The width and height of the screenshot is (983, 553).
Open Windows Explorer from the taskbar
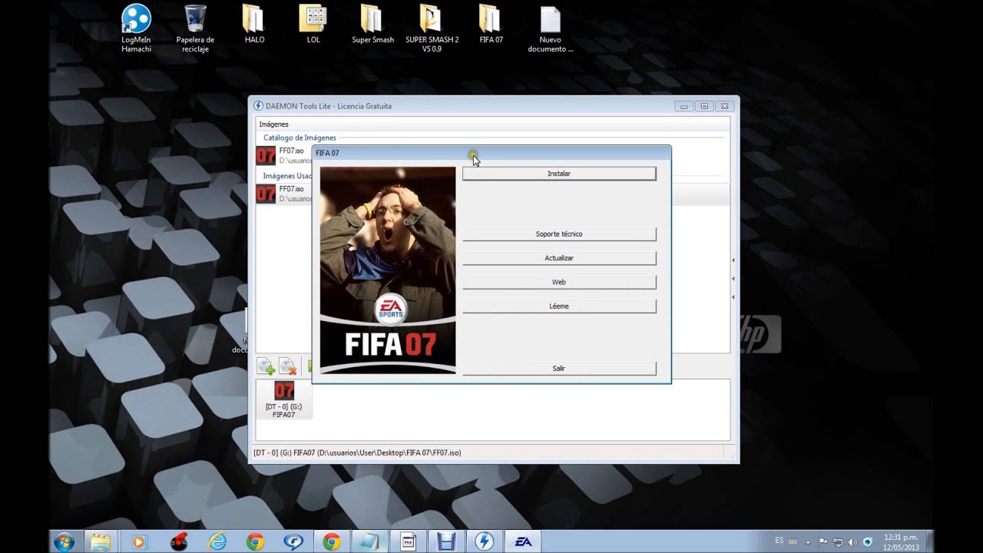click(100, 541)
